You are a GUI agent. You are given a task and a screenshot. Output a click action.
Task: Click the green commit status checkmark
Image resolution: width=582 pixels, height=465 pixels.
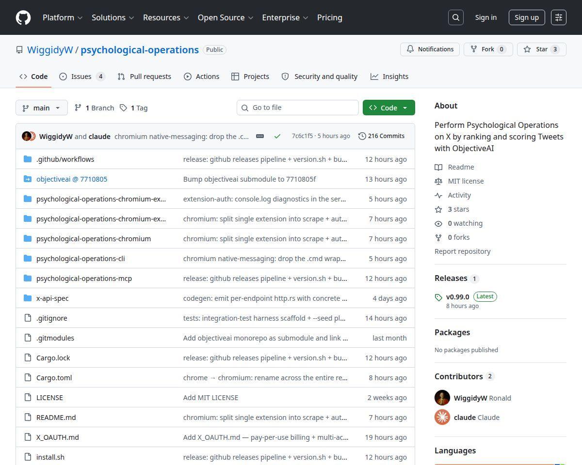pyautogui.click(x=277, y=136)
